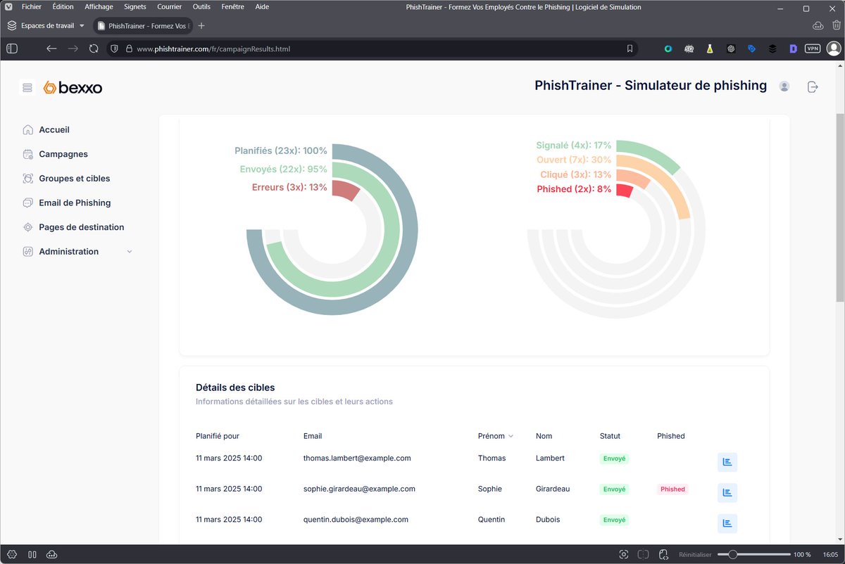Open the user avatar in page header
This screenshot has width=845, height=564.
784,86
